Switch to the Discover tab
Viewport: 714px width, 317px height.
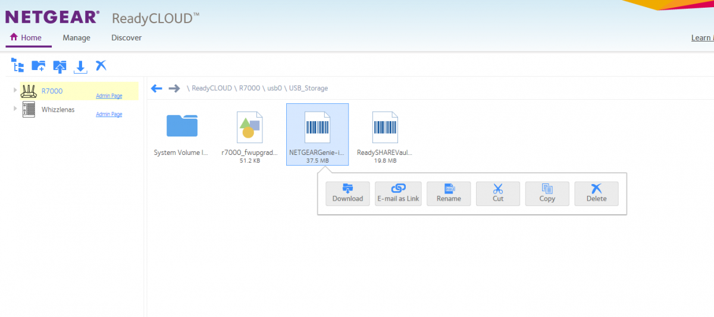[x=126, y=37]
